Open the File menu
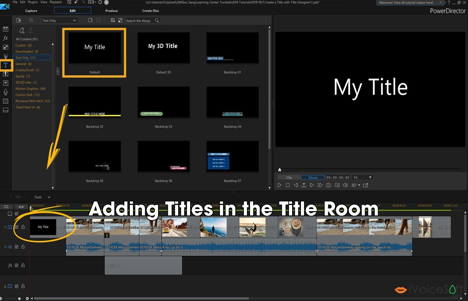 15,2
